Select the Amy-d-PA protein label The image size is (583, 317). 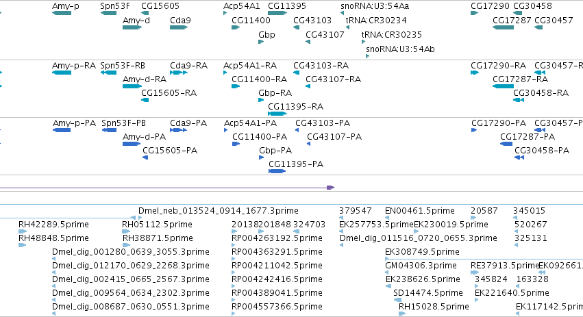[145, 137]
